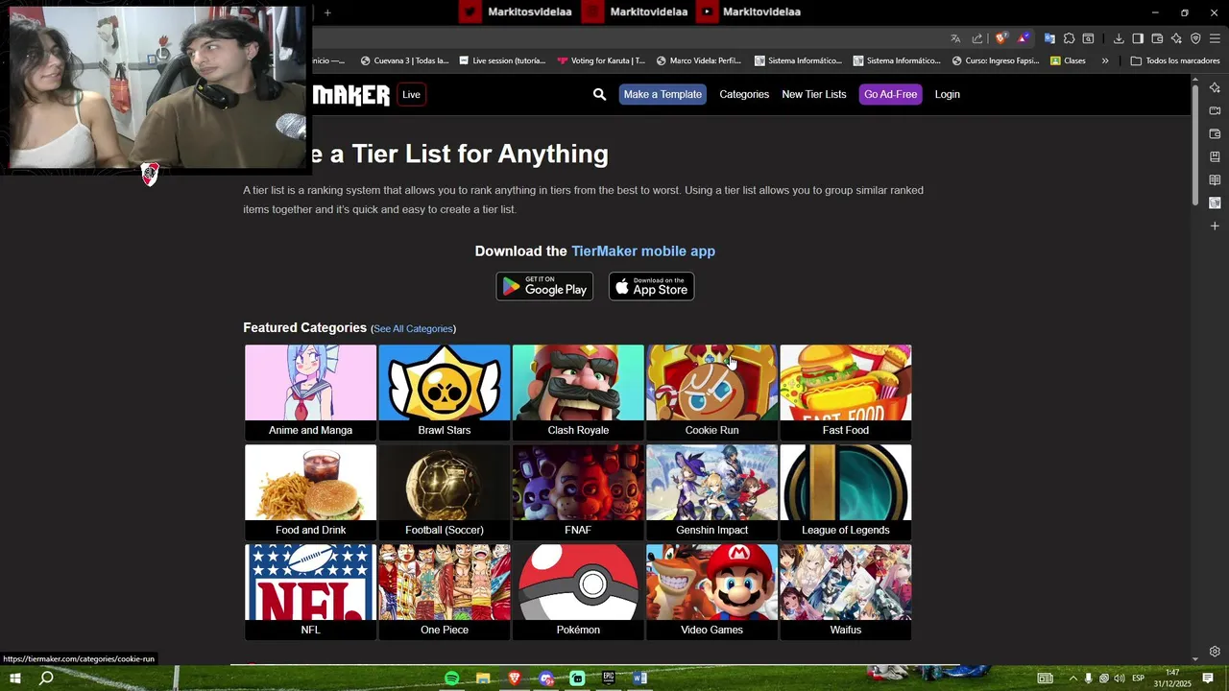Switch to first Markitosvidelaa tab
This screenshot has width=1229, height=691.
517,12
